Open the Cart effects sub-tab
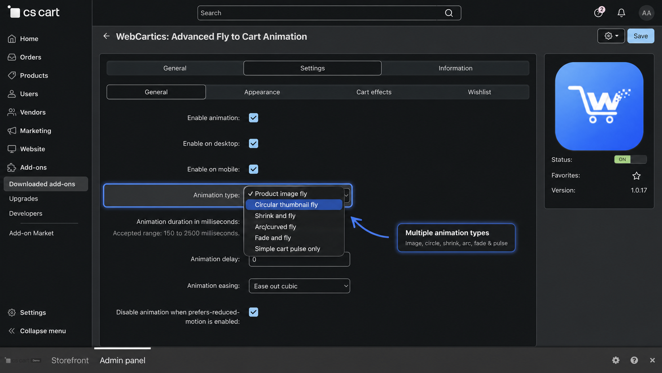662x373 pixels. 374,92
